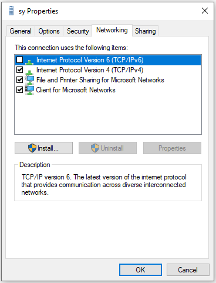Click the IPv4 network protocol icon

point(29,72)
